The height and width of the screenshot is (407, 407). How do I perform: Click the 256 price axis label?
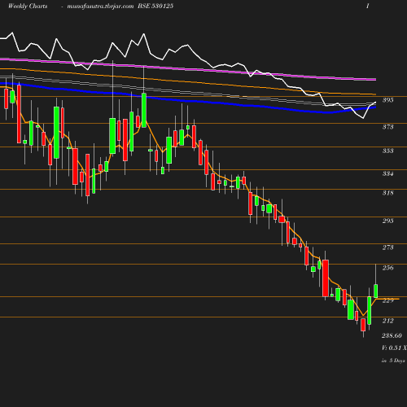tap(388, 268)
